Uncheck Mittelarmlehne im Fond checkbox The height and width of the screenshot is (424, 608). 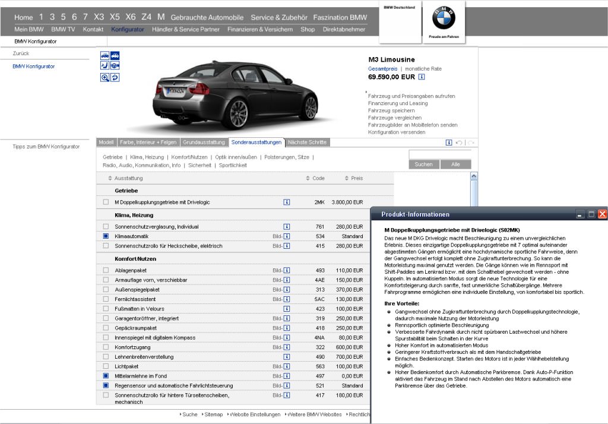[x=106, y=376]
